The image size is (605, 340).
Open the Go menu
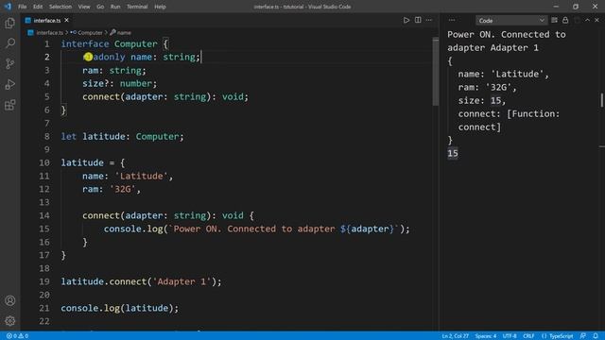pos(100,7)
